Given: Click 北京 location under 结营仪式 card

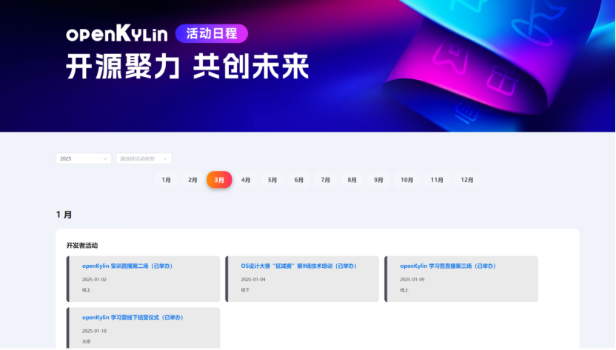Looking at the screenshot, I should 87,342.
